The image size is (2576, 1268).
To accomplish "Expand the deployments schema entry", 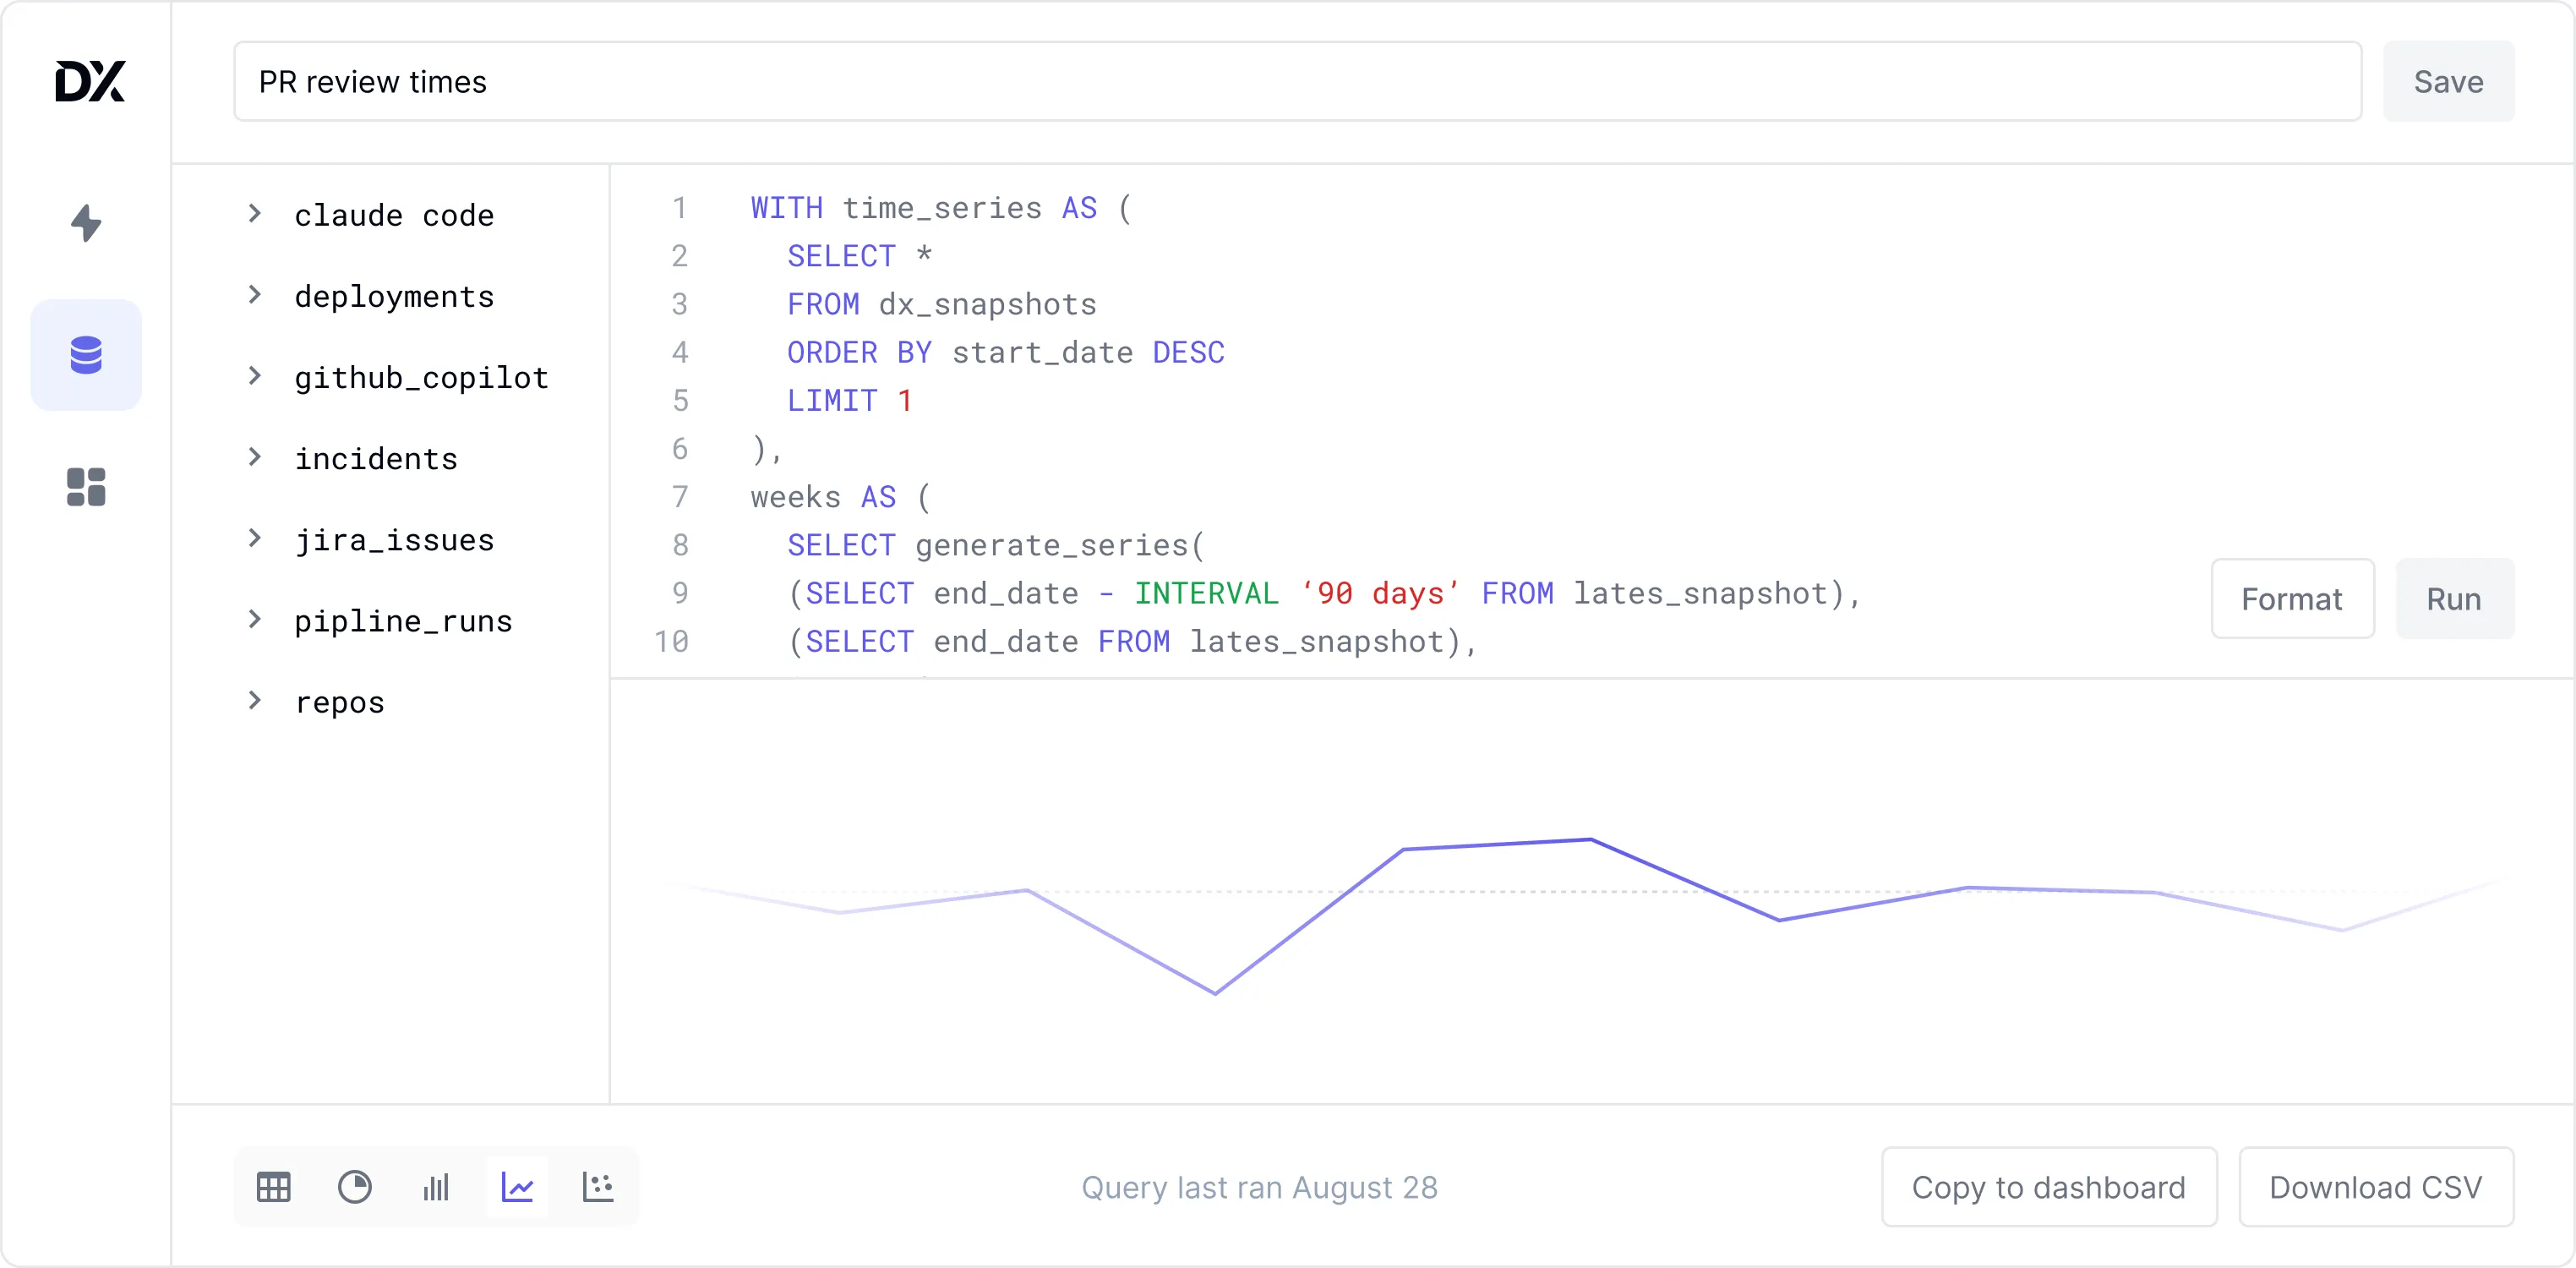I will pos(255,295).
